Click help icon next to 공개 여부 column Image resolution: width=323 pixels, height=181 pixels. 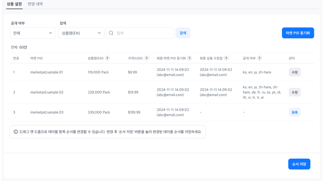(260, 58)
